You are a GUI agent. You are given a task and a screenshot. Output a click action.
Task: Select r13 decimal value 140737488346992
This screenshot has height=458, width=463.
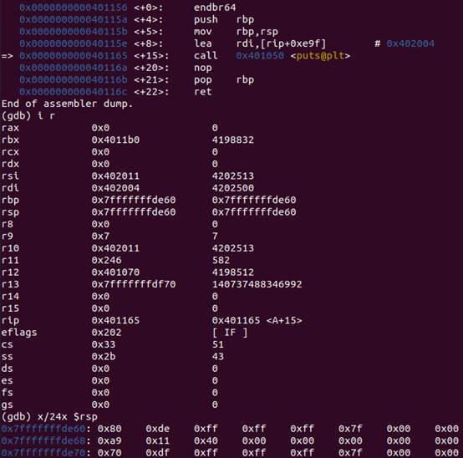pos(257,284)
